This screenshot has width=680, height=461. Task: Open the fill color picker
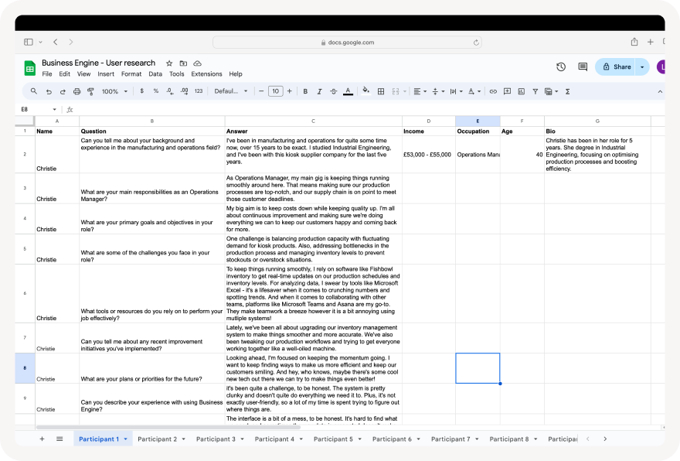point(366,91)
